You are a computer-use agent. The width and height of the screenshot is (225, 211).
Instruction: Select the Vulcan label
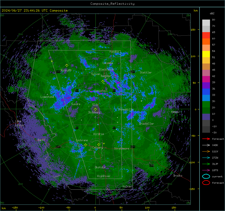click(x=127, y=186)
